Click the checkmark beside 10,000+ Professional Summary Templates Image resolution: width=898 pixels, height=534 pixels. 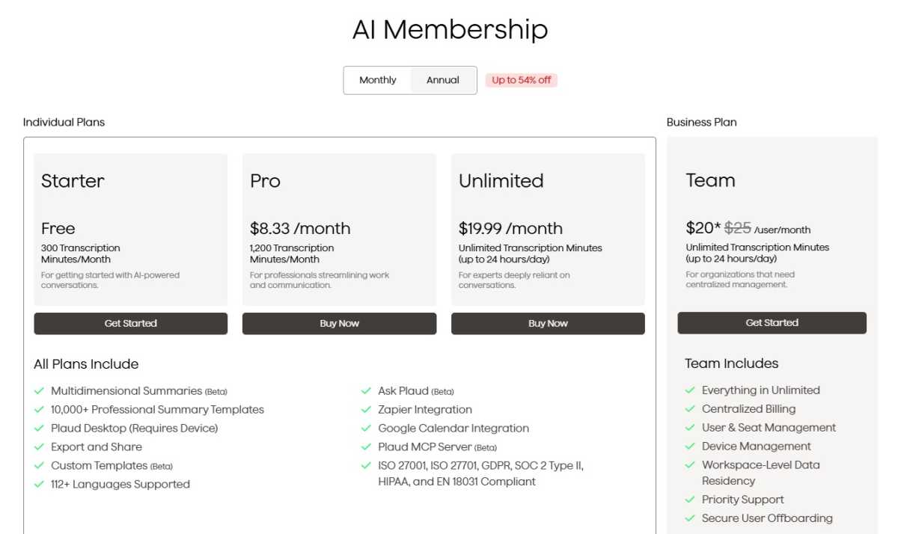pyautogui.click(x=40, y=409)
